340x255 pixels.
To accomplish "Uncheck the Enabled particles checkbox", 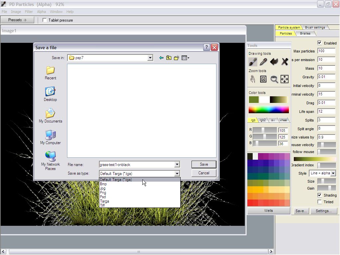I will coord(319,43).
